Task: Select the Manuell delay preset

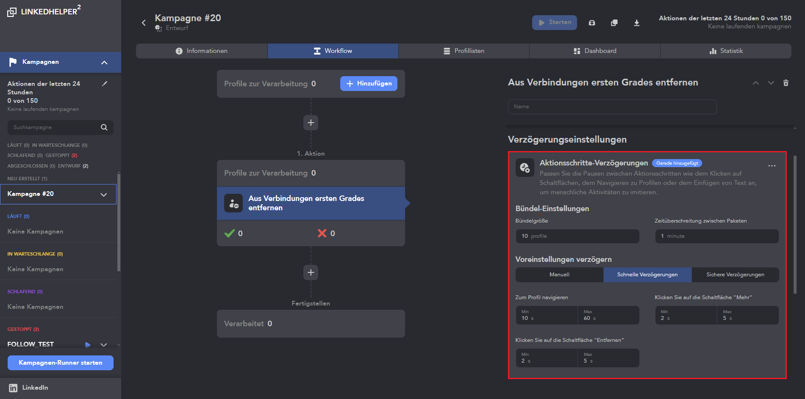Action: pyautogui.click(x=559, y=275)
